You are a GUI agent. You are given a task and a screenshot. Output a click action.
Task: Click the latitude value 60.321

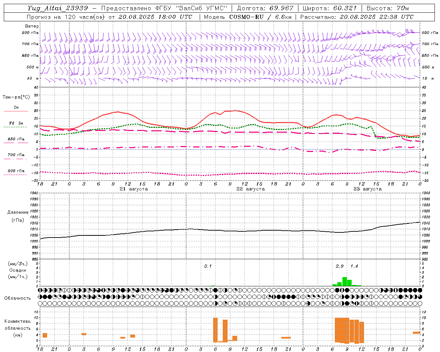(x=345, y=8)
